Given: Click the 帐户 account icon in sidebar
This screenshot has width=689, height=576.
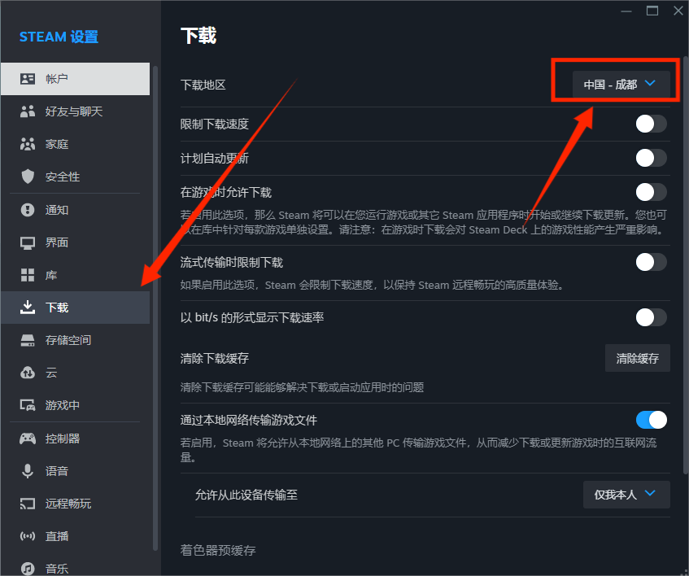Looking at the screenshot, I should [x=28, y=79].
